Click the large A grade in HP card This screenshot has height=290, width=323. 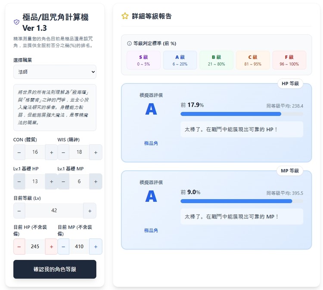(x=151, y=109)
